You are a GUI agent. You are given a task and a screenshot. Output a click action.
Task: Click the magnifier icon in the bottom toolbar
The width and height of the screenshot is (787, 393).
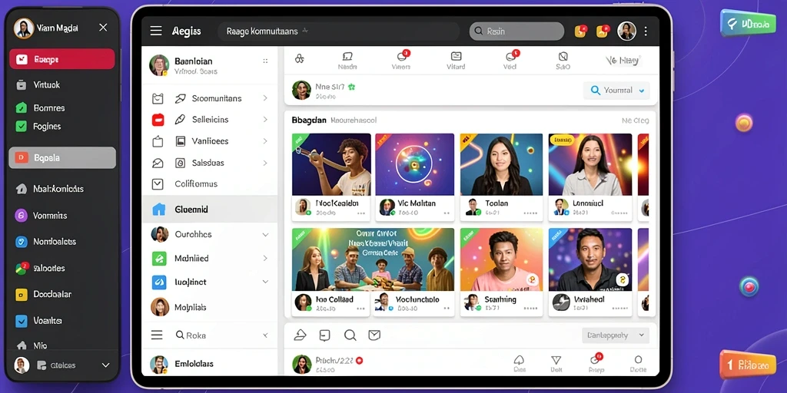[x=350, y=335]
